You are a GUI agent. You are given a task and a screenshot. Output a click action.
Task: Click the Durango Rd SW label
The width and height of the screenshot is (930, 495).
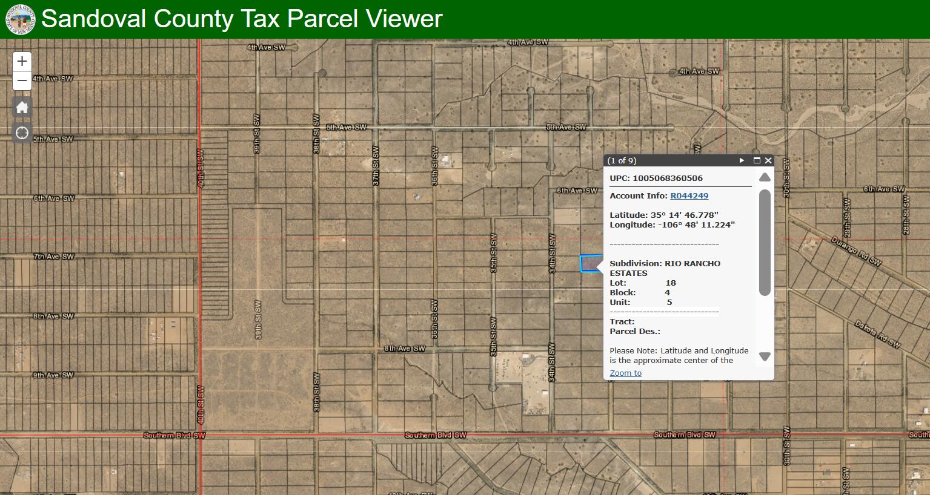point(855,251)
